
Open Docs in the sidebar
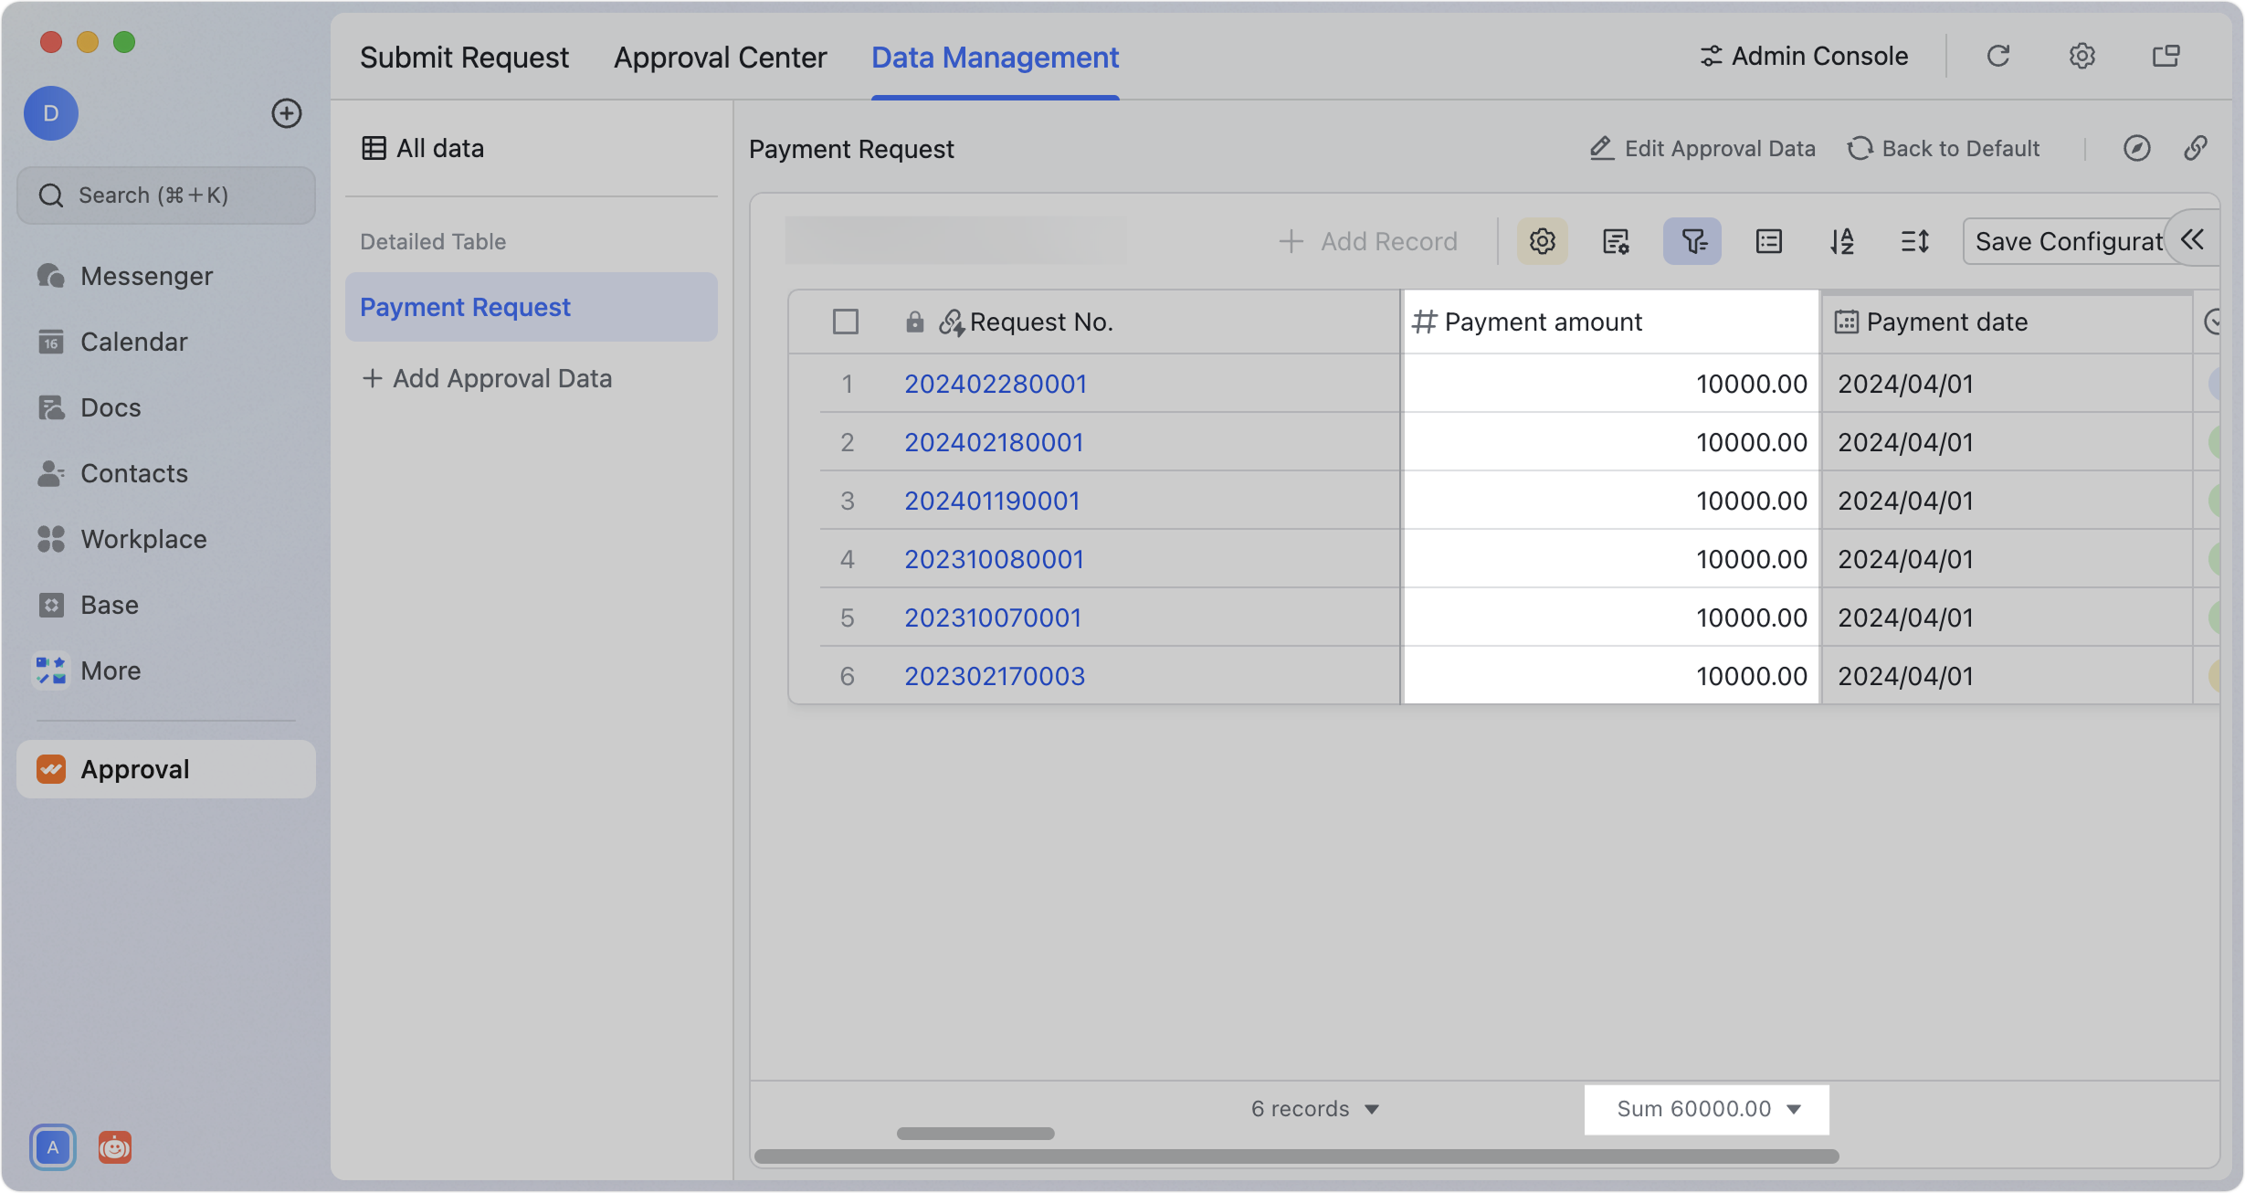point(166,407)
